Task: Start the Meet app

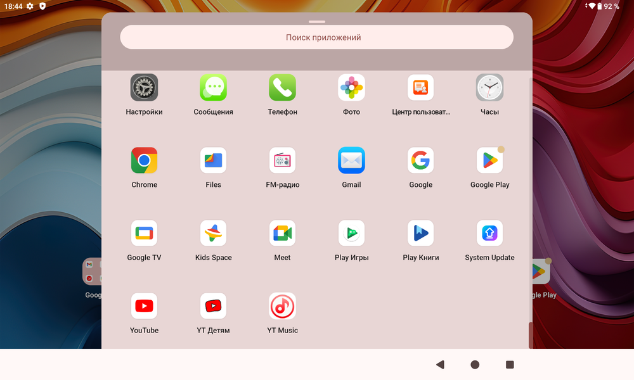Action: [x=282, y=233]
